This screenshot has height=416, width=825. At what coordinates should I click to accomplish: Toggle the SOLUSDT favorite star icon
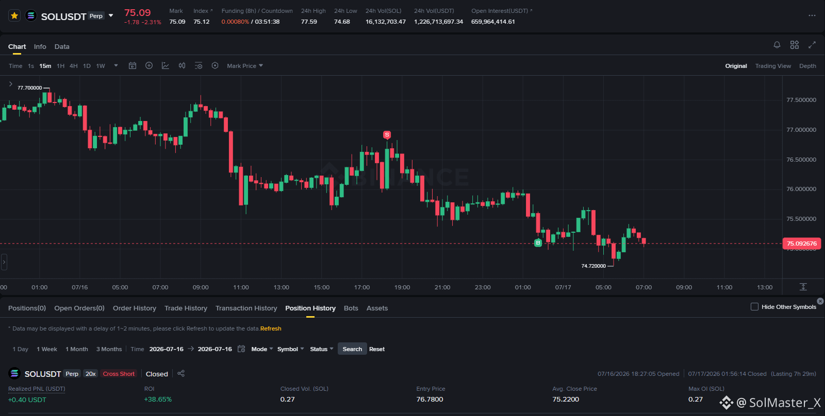14,16
